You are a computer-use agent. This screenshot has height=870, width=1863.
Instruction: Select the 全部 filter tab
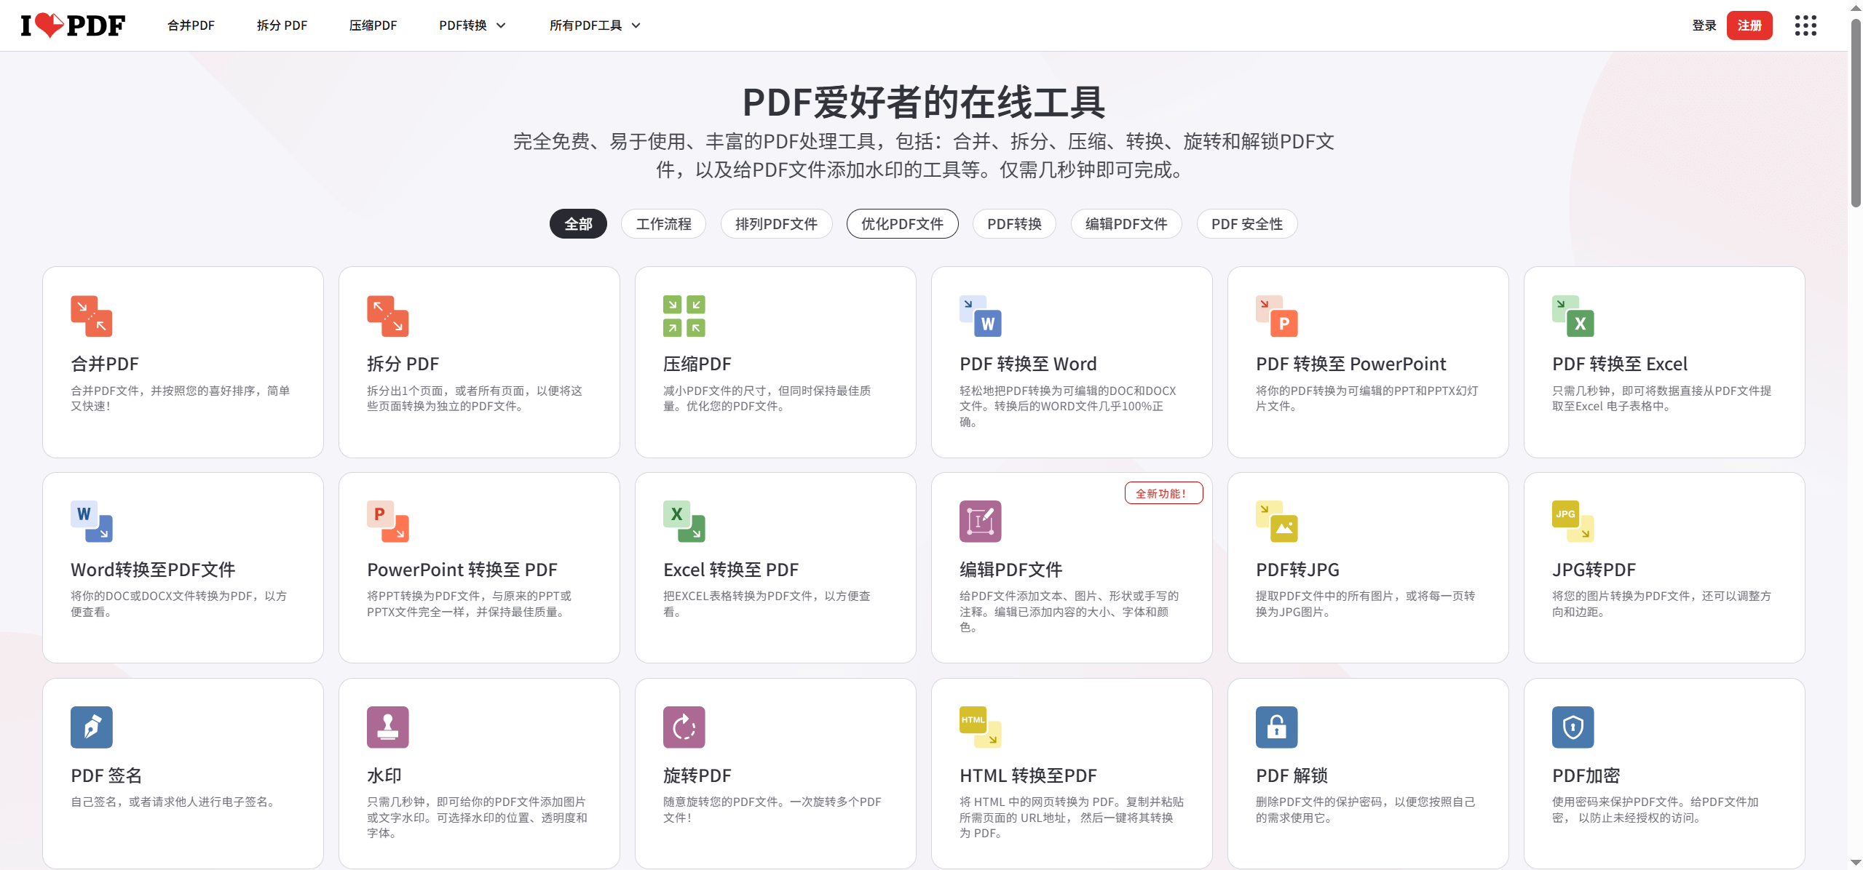pos(577,223)
